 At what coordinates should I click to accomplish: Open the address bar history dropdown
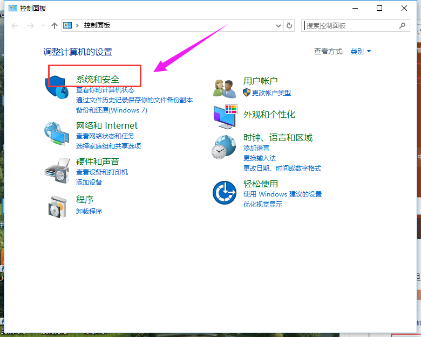pyautogui.click(x=279, y=25)
